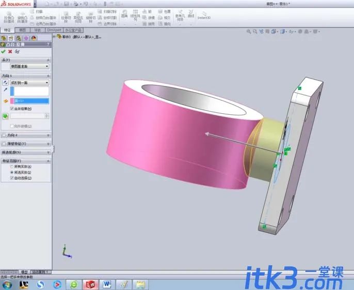Open the FeatureManager design tree tab icon
Image resolution: width=354 pixels, height=290 pixels.
pyautogui.click(x=4, y=38)
